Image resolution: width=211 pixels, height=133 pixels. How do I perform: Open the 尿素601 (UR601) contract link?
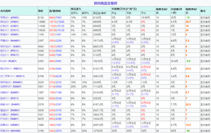(x=10, y=125)
